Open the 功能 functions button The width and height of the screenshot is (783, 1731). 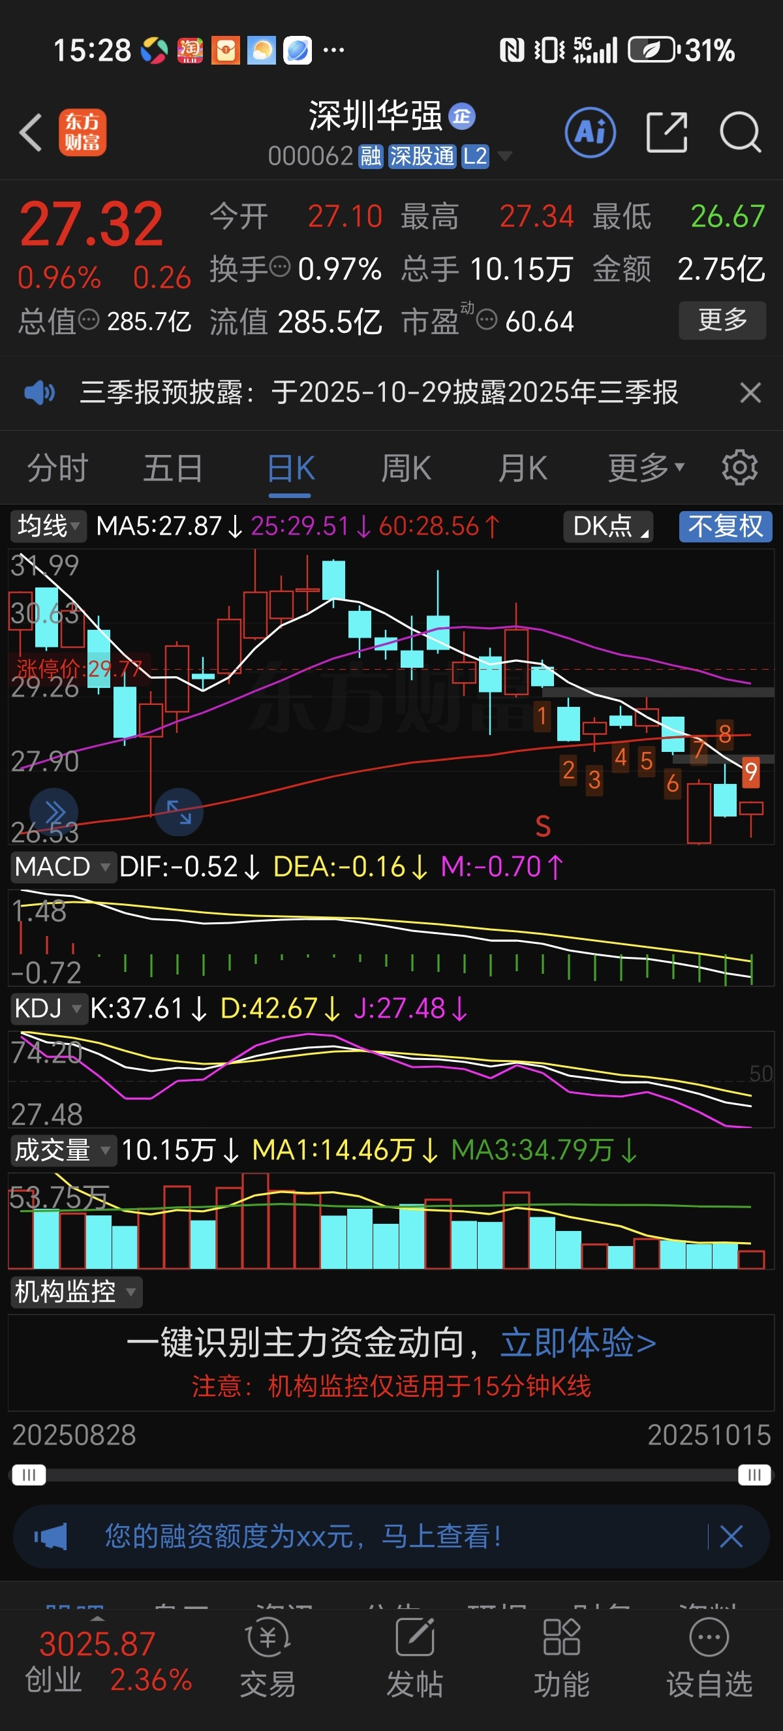561,1657
